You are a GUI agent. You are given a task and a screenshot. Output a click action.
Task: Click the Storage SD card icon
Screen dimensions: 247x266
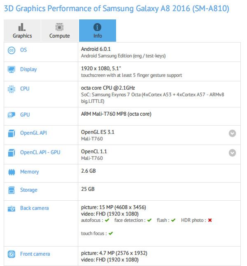(x=12, y=190)
